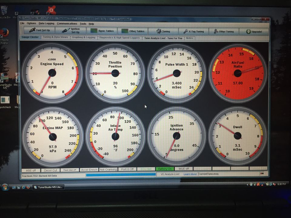Open X-Tau Tuning from the toolbar
This screenshot has width=291, height=218.
click(194, 31)
